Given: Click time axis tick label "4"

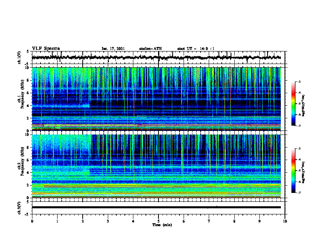Looking at the screenshot, I should tap(133, 221).
